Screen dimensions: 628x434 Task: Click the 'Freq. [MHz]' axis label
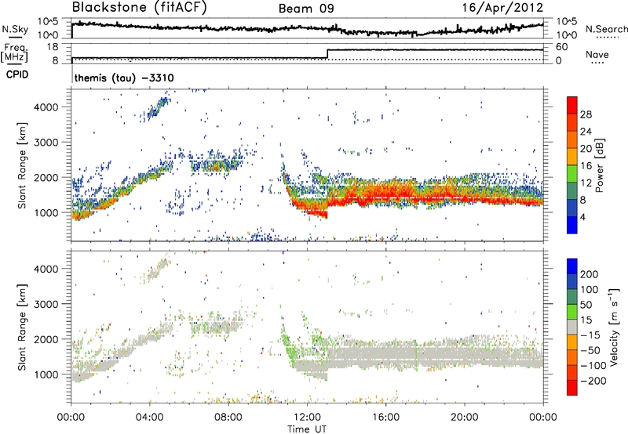(x=15, y=53)
